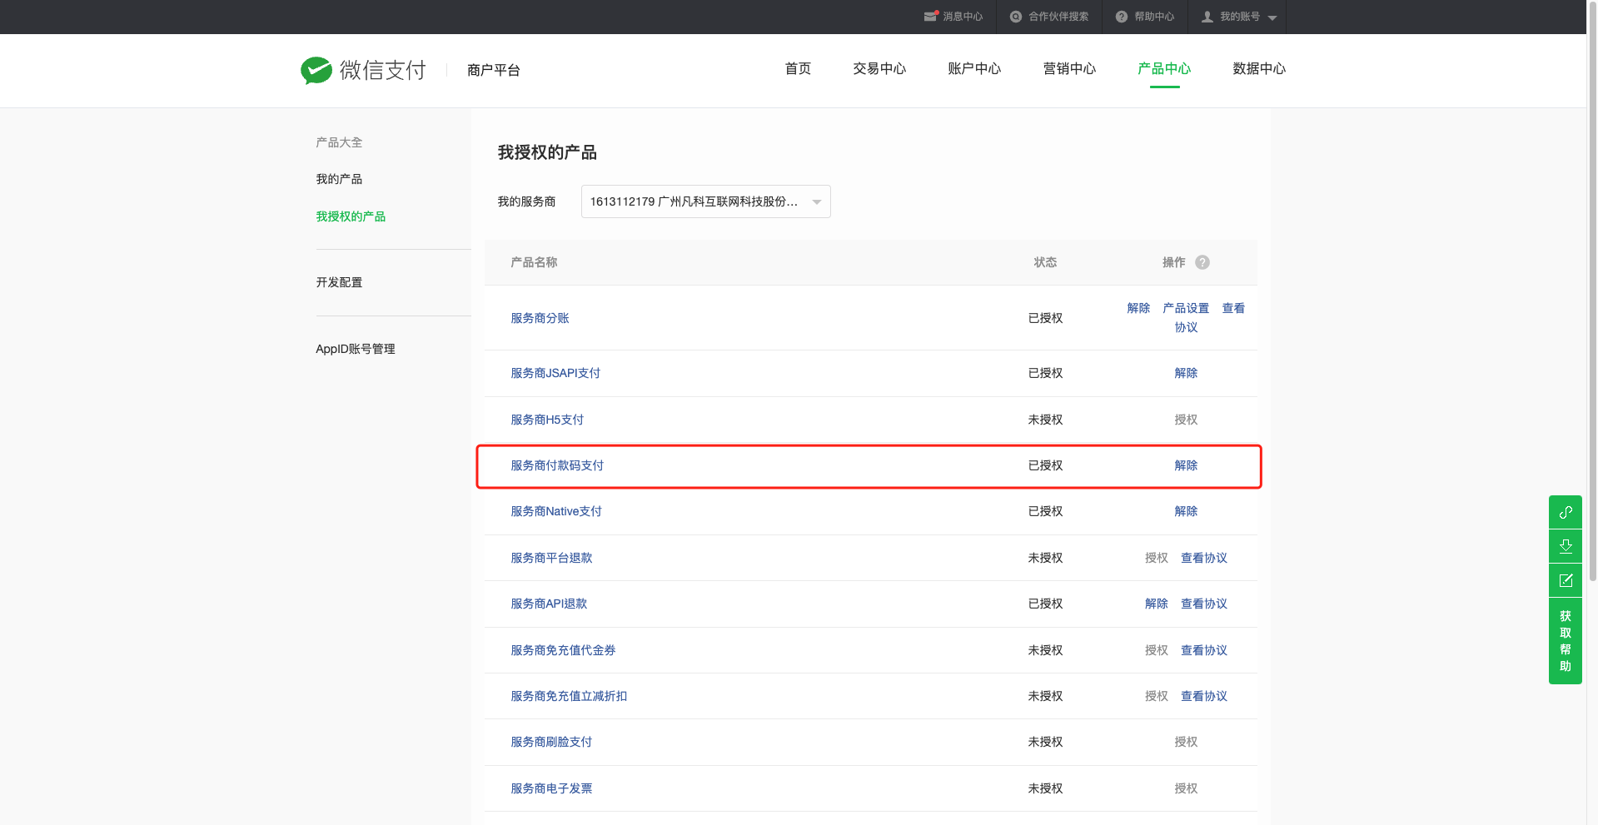The image size is (1598, 825).
Task: Click the green edit feedback icon
Action: pos(1566,580)
